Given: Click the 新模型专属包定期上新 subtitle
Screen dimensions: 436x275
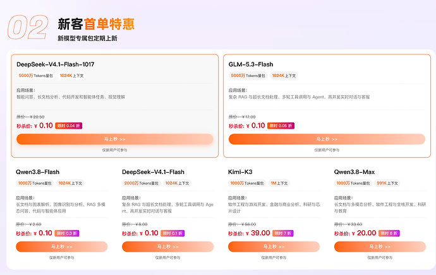Looking at the screenshot, I should [87, 38].
